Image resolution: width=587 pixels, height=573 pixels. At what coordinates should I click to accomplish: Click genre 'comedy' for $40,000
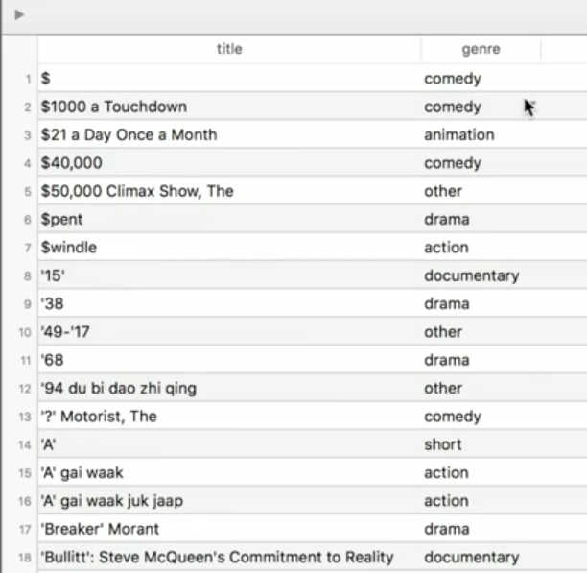point(453,163)
